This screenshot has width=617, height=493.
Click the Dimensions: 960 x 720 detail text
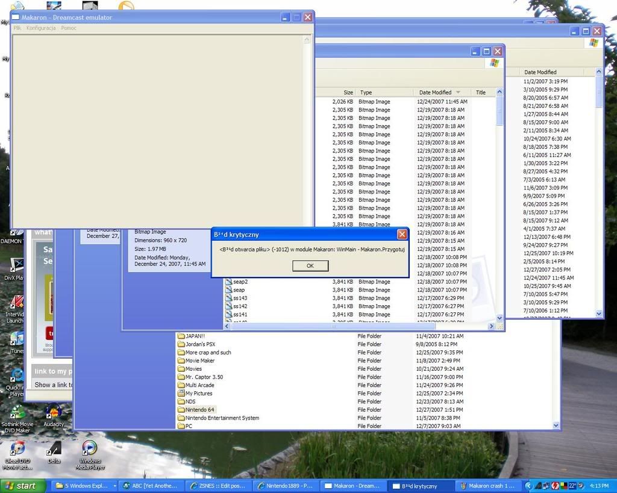tap(160, 240)
